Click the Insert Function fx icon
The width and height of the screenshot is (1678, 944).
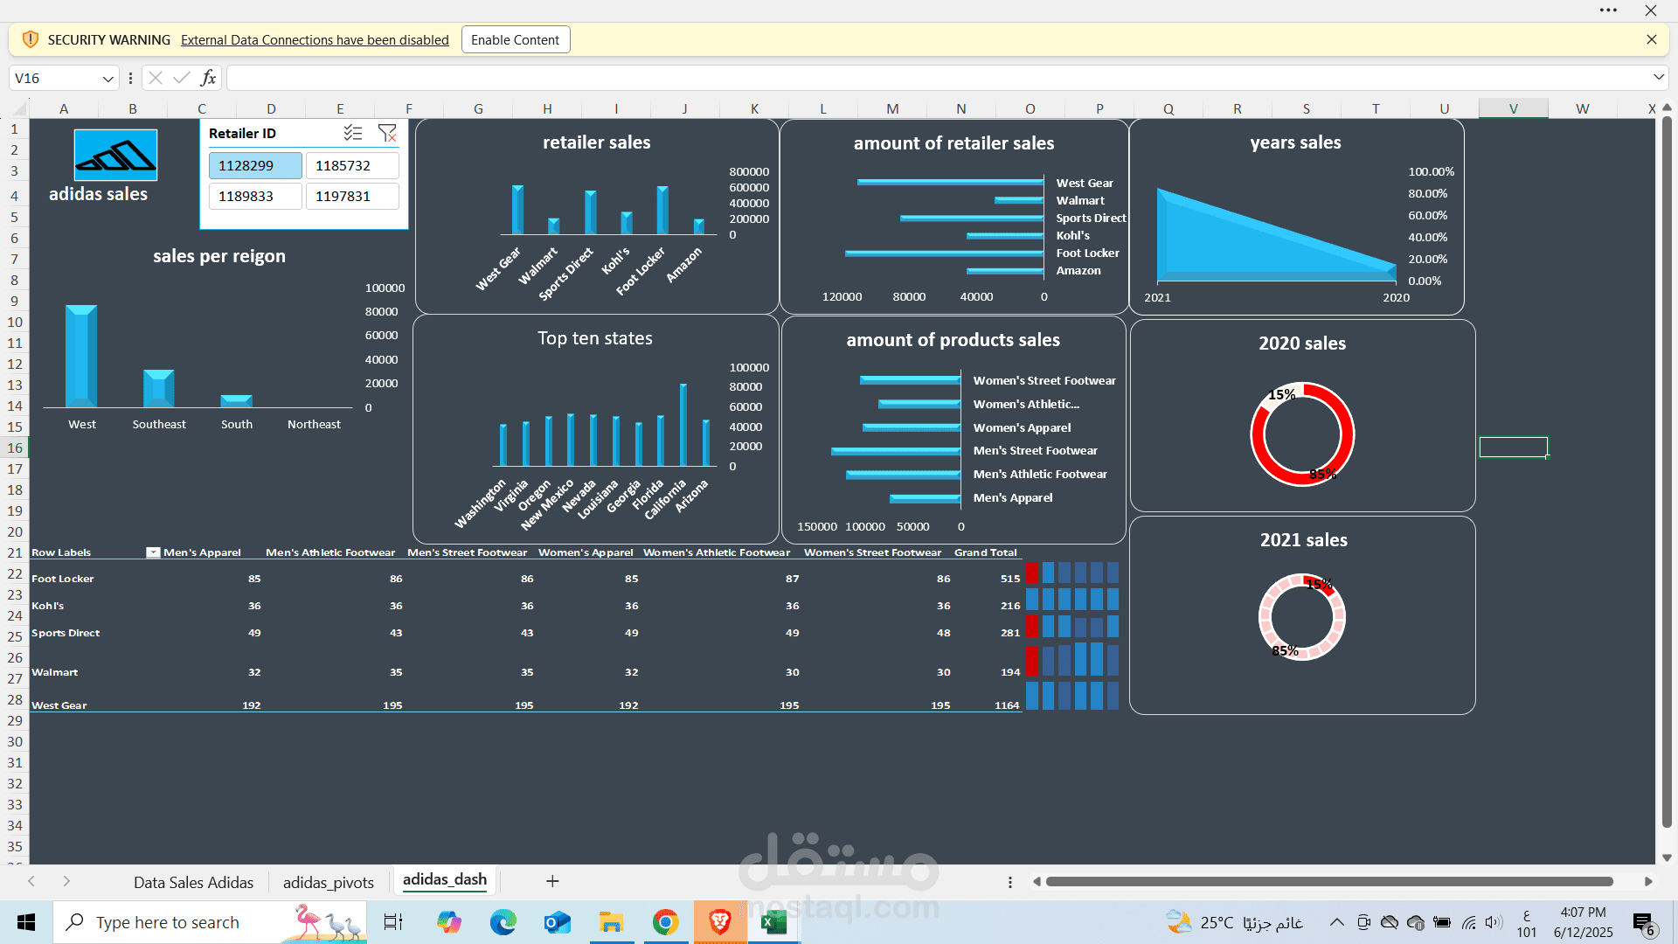pyautogui.click(x=208, y=78)
